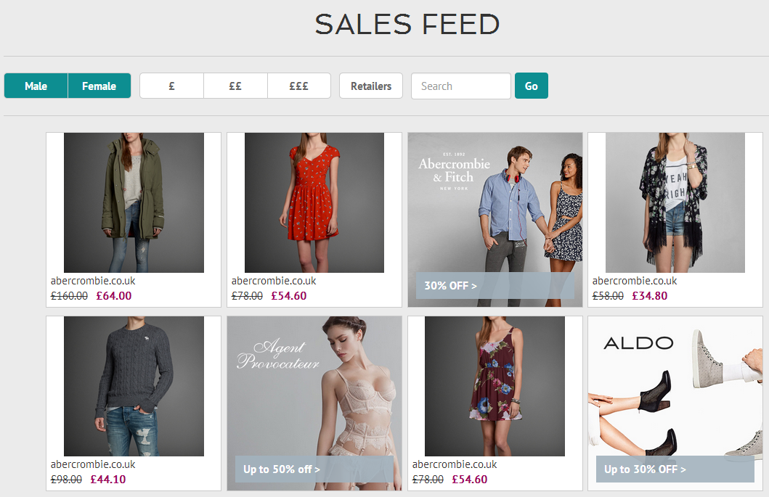Click the crossed-out £160.00 price
769x497 pixels.
pos(69,296)
